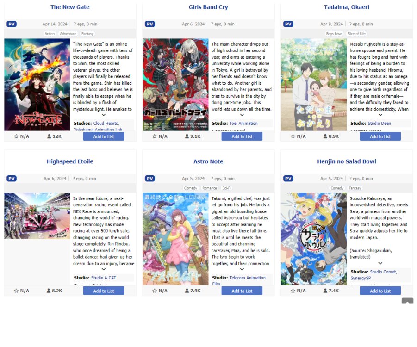This screenshot has width=417, height=347.
Task: Click the members icon on Girls Band Cry
Action: (187, 136)
